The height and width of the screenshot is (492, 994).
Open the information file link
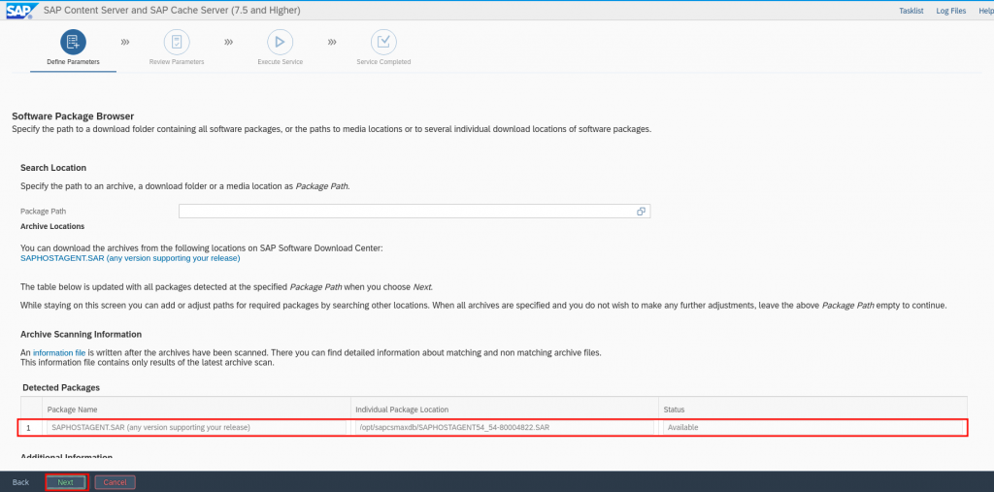[59, 352]
